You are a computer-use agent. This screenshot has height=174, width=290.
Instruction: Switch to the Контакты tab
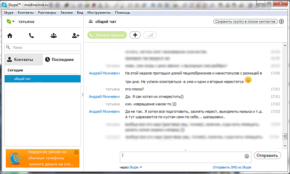(24, 59)
